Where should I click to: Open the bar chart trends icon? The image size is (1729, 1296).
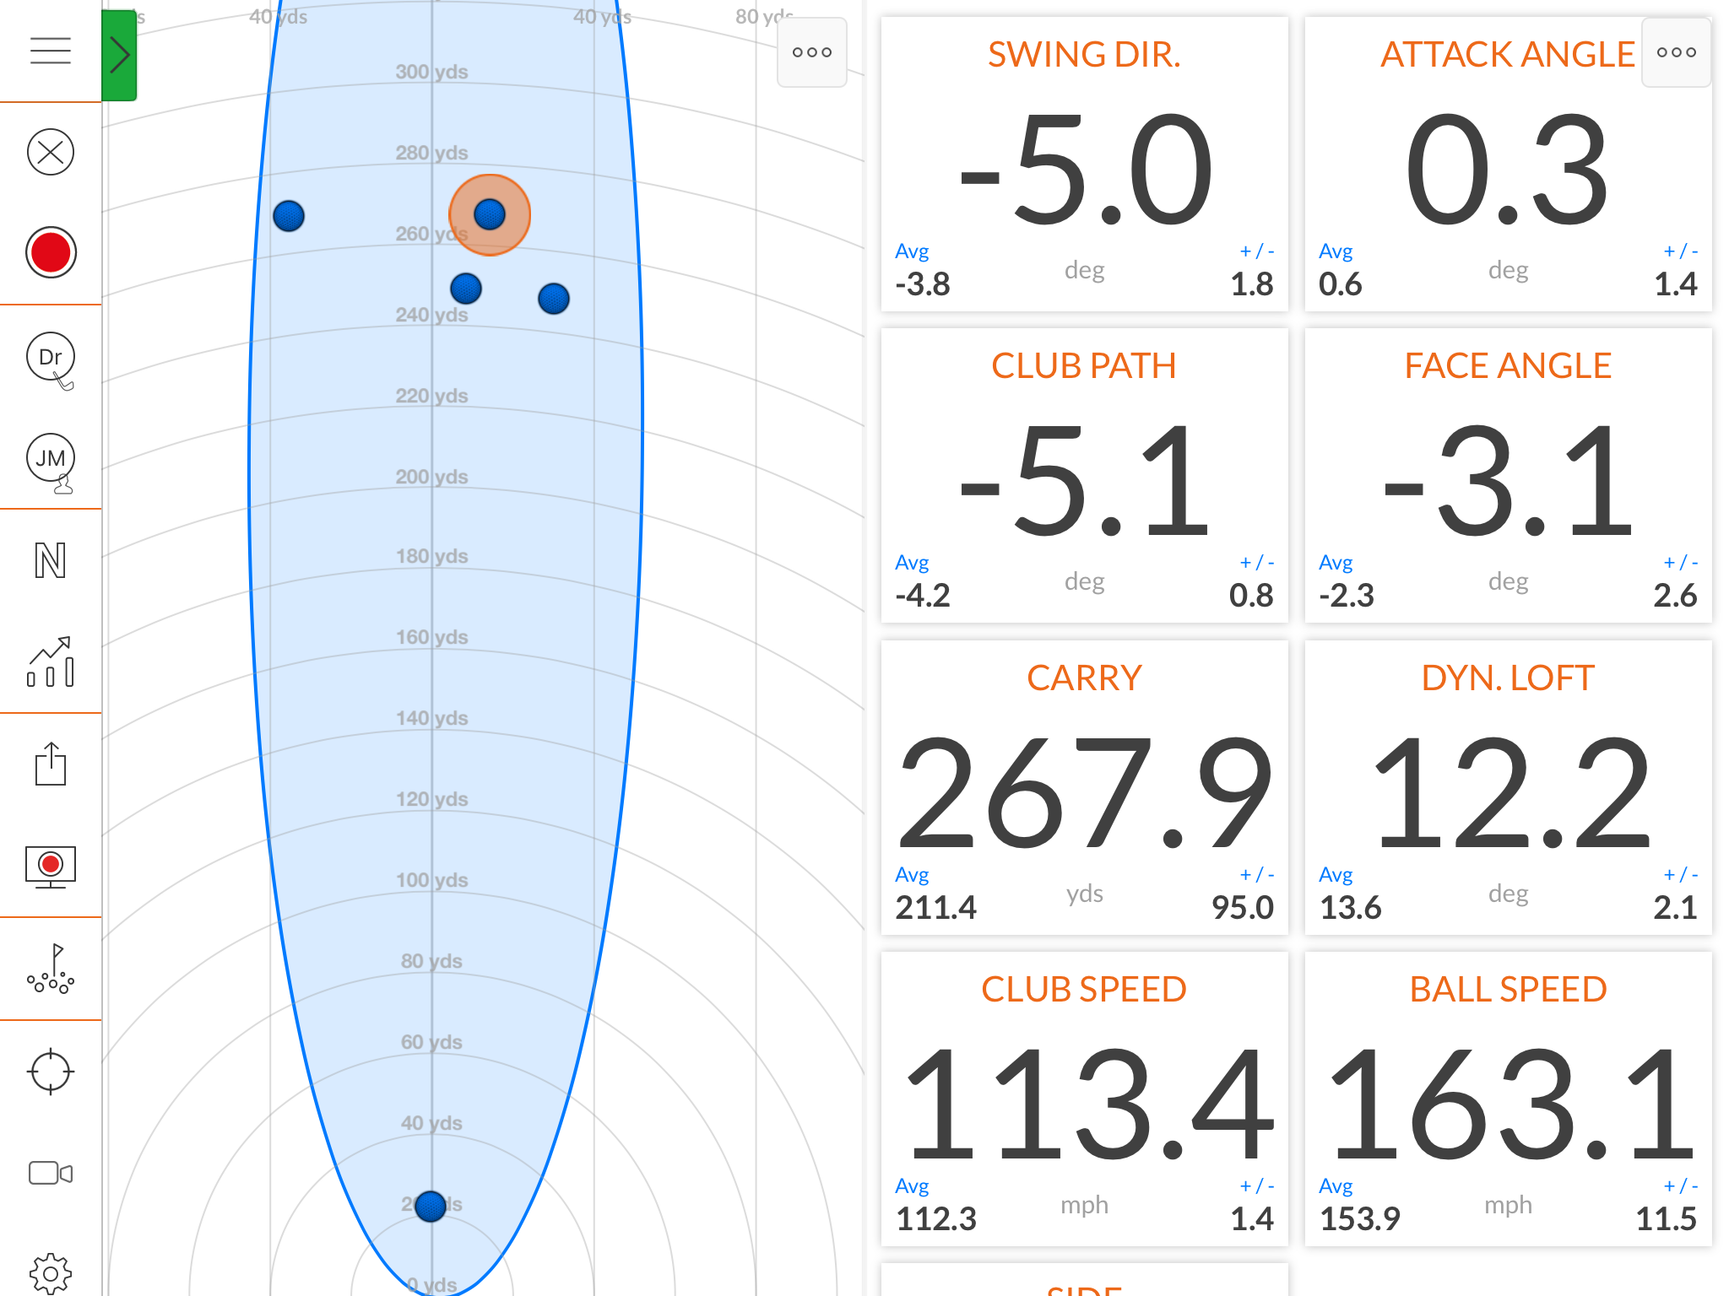[x=51, y=662]
